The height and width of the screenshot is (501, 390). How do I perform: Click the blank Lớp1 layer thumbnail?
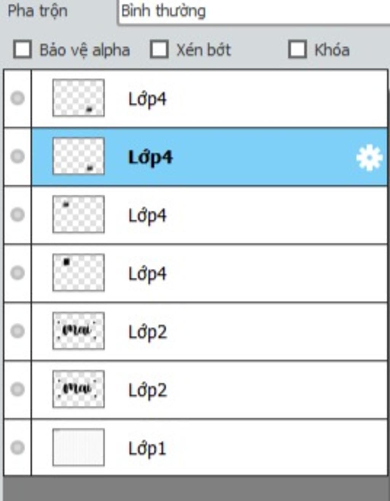[x=78, y=447]
